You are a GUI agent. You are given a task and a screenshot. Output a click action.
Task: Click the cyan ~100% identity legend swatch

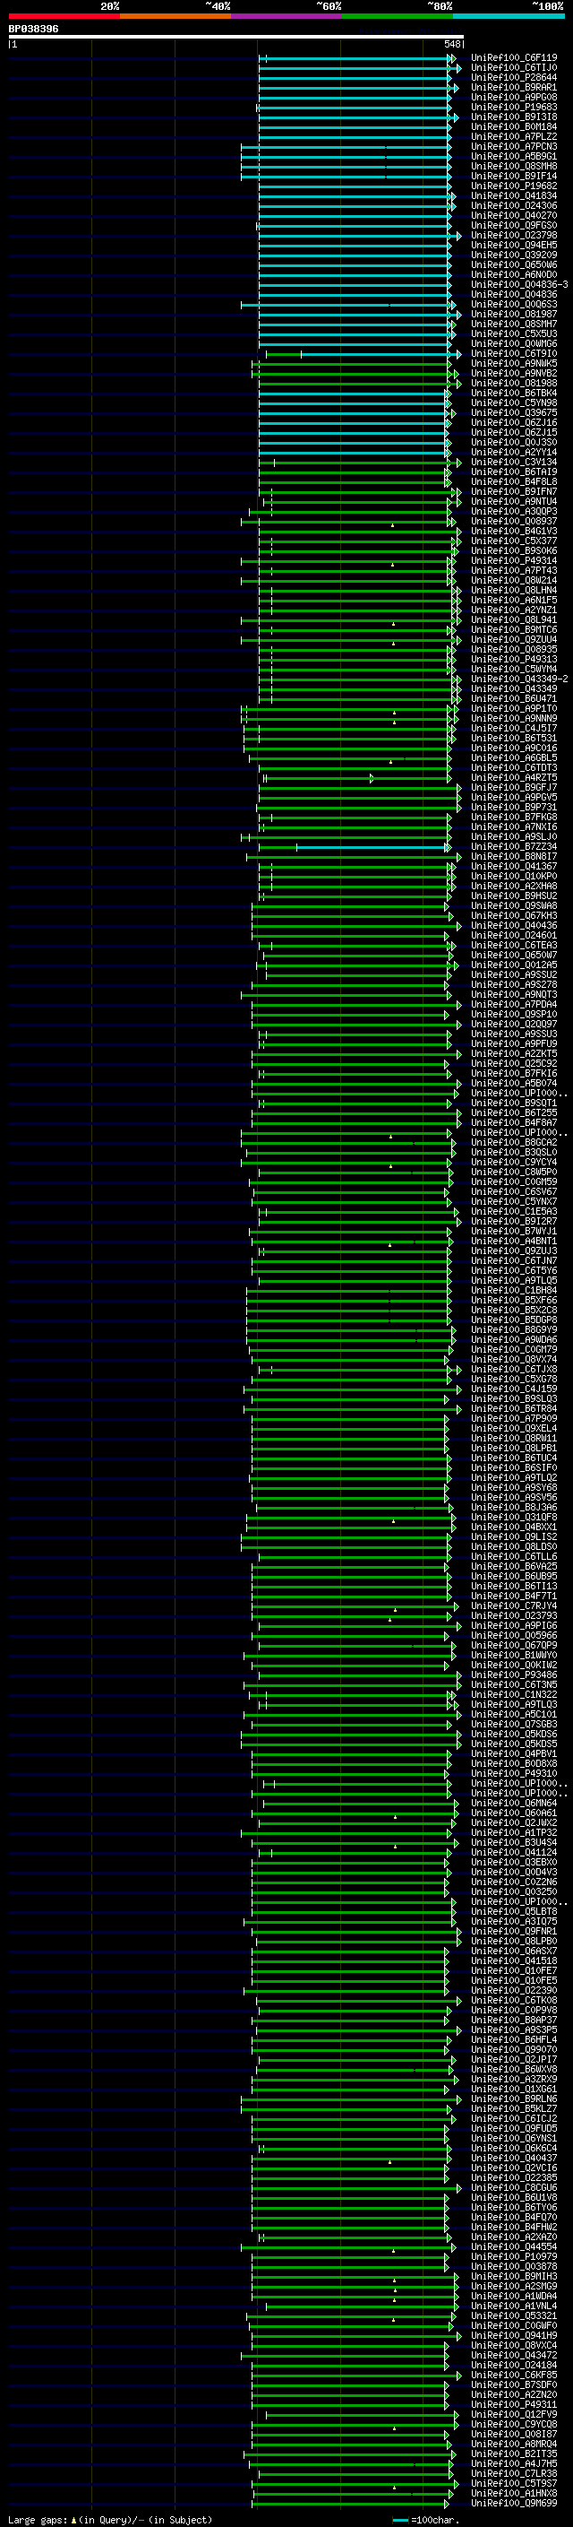[509, 16]
